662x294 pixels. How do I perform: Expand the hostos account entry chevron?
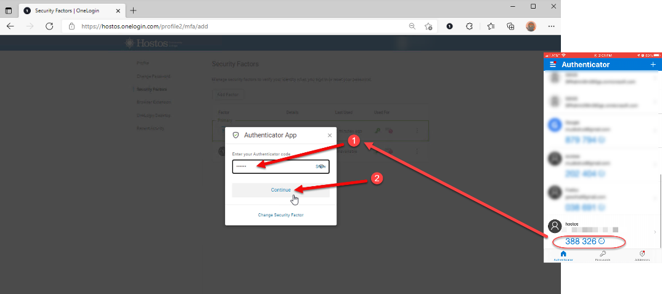(655, 232)
